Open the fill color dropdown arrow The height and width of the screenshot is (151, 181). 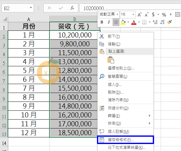pyautogui.click(x=128, y=22)
